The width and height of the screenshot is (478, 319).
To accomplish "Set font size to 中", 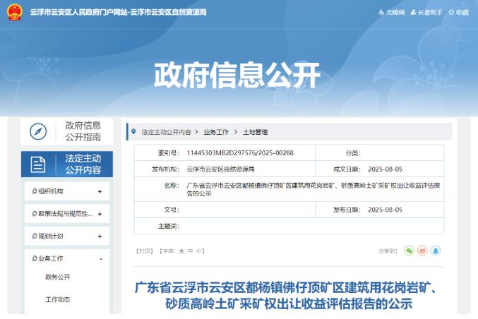I will point(191,251).
